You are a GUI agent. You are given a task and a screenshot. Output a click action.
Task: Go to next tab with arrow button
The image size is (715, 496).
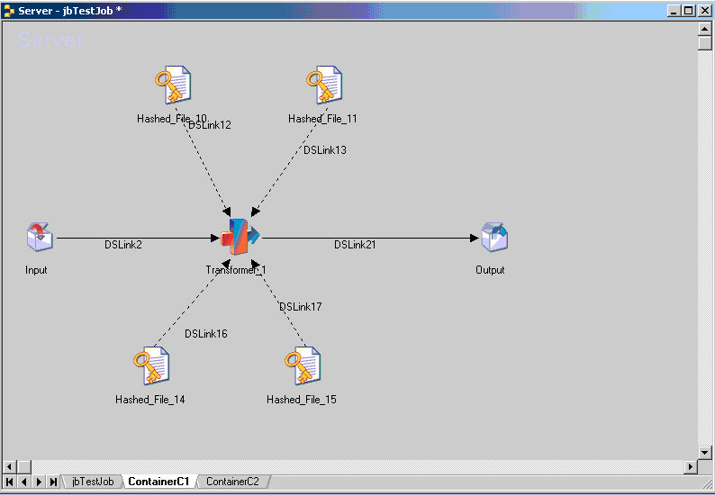coord(39,482)
